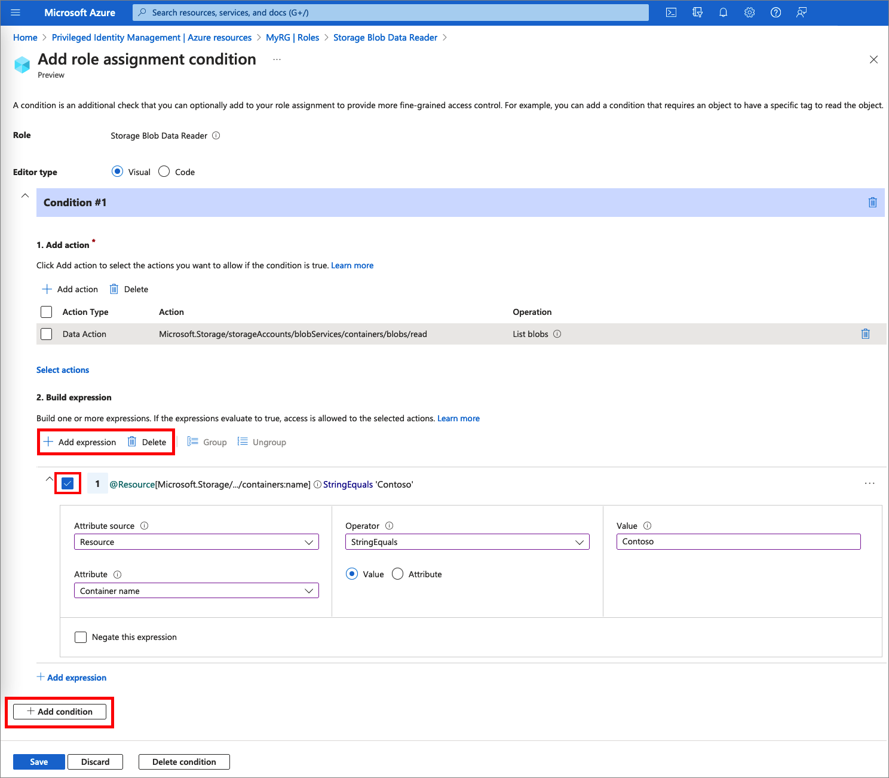Open the notifications bell

723,13
